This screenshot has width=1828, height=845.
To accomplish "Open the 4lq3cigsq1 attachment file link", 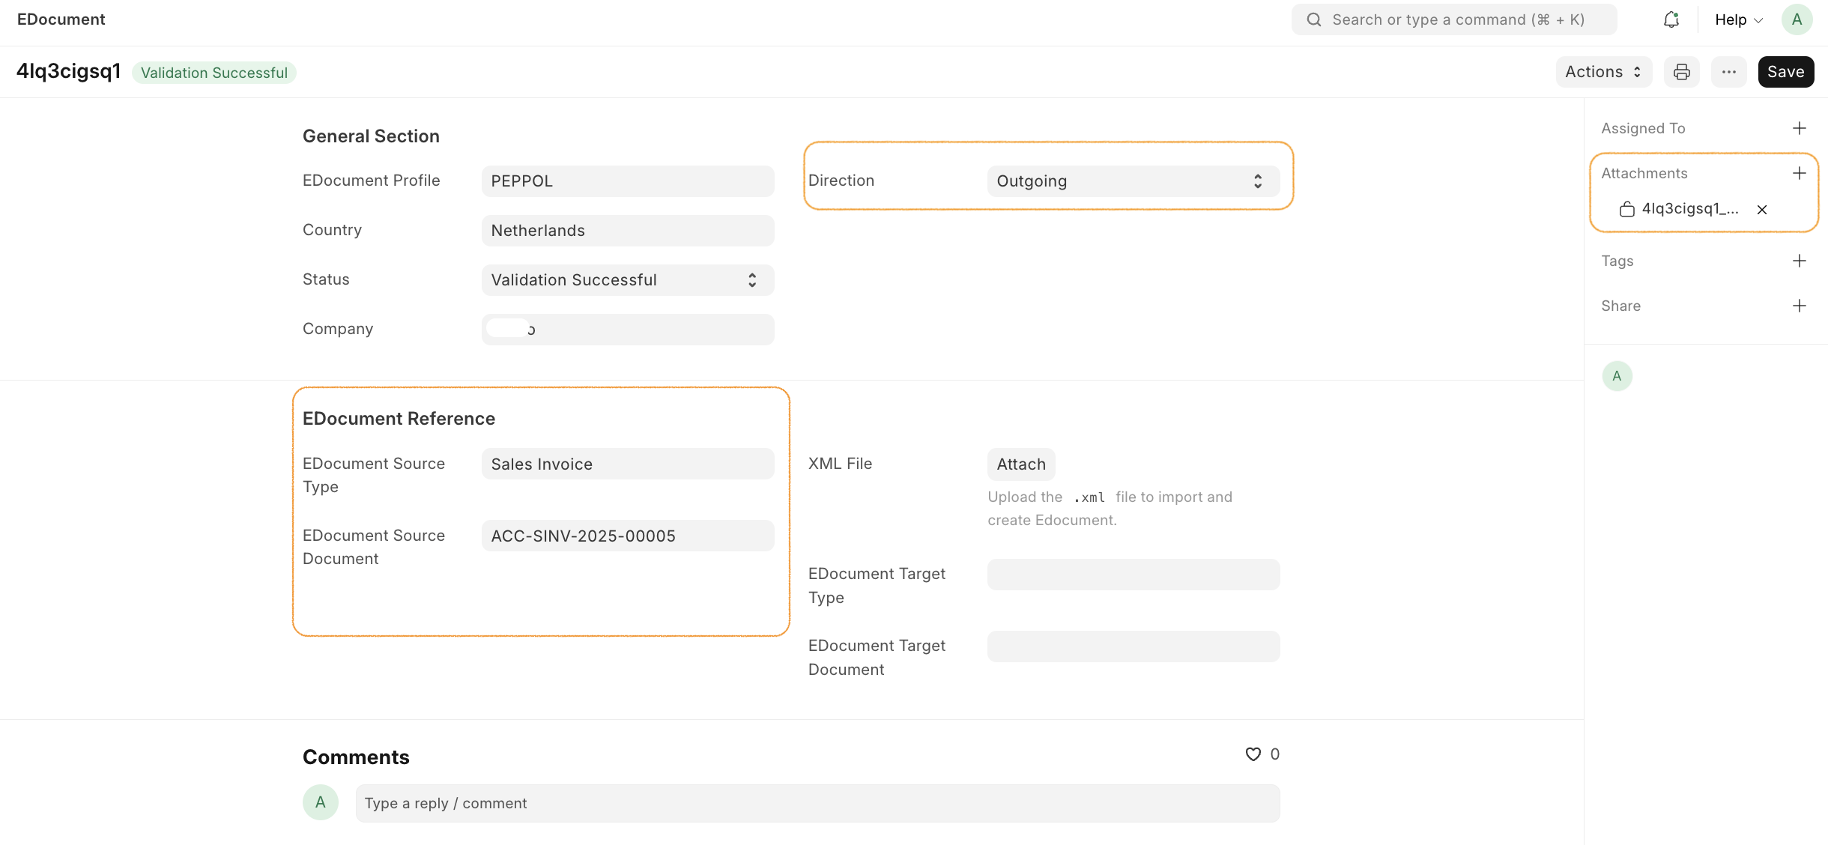I will (1689, 209).
